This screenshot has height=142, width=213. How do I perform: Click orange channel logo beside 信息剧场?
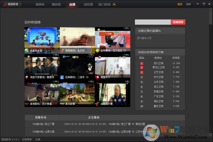pos(62,51)
